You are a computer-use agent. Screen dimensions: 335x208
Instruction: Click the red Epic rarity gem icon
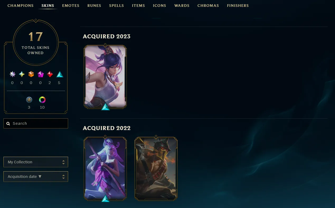pyautogui.click(x=50, y=74)
